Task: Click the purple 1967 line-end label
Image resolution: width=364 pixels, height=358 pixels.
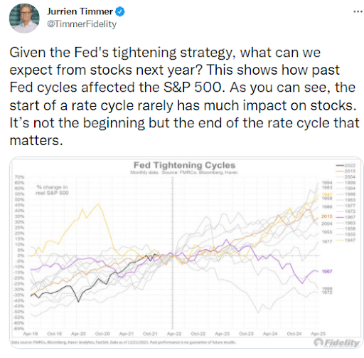Action: pyautogui.click(x=327, y=271)
